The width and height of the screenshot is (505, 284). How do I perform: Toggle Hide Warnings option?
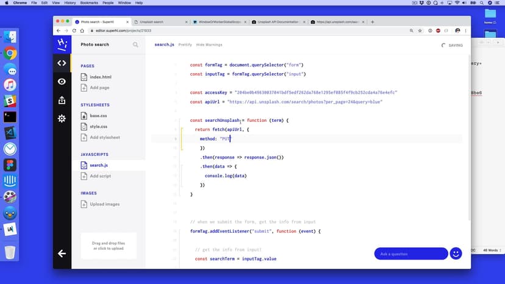tap(209, 44)
